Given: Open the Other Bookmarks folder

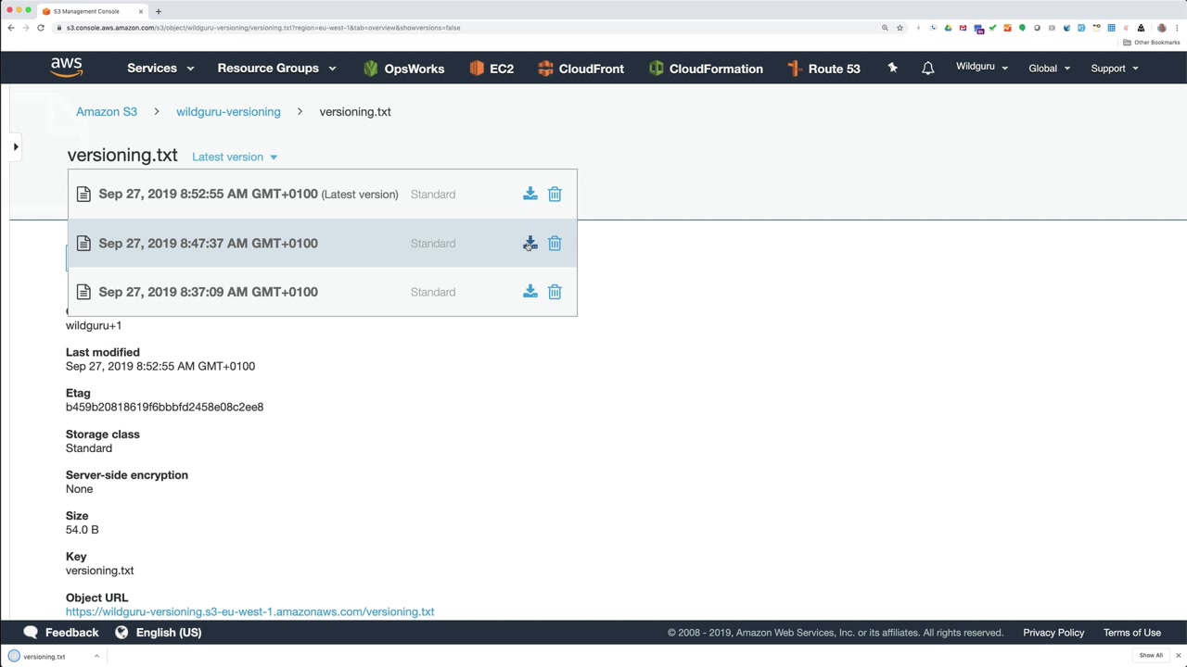Looking at the screenshot, I should (1151, 43).
